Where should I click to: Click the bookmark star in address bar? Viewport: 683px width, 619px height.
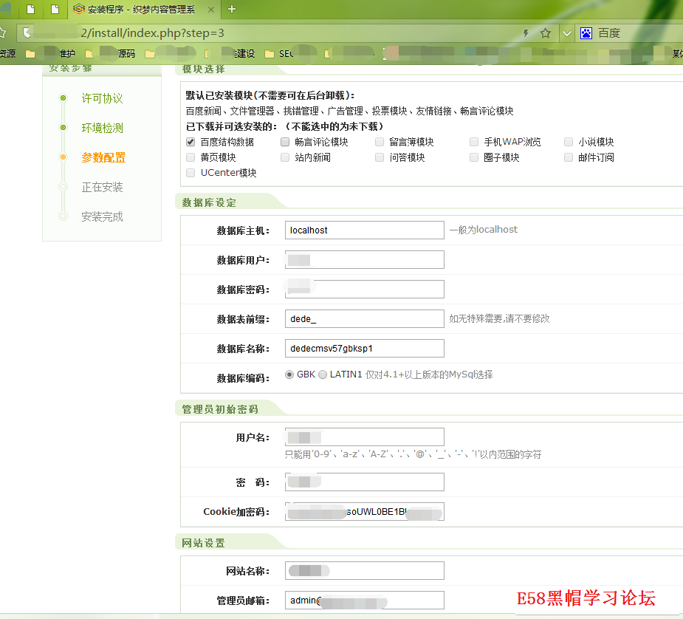click(x=546, y=33)
